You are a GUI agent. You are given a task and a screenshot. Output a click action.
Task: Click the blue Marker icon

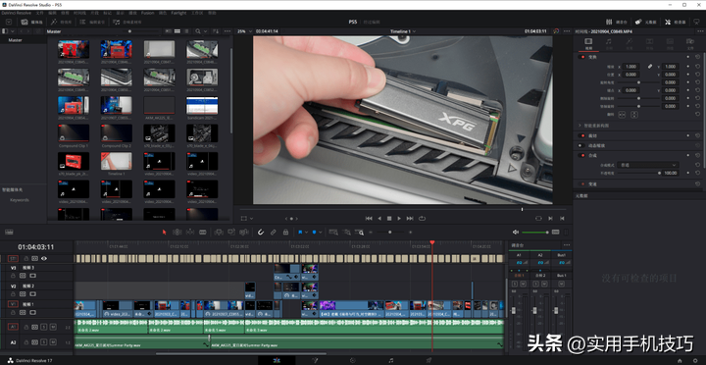315,233
